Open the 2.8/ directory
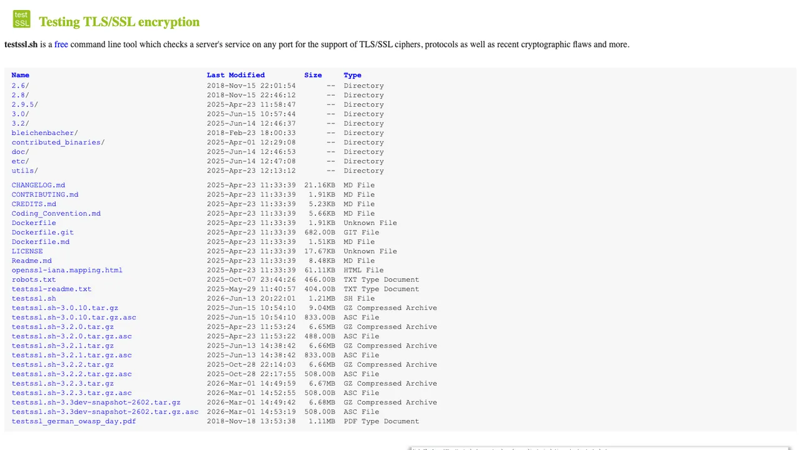This screenshot has width=801, height=450. pos(20,95)
